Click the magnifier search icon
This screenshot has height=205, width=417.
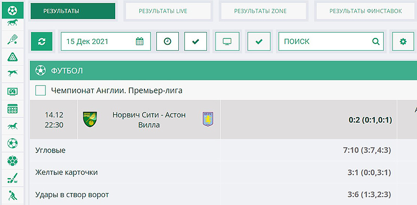coord(376,42)
